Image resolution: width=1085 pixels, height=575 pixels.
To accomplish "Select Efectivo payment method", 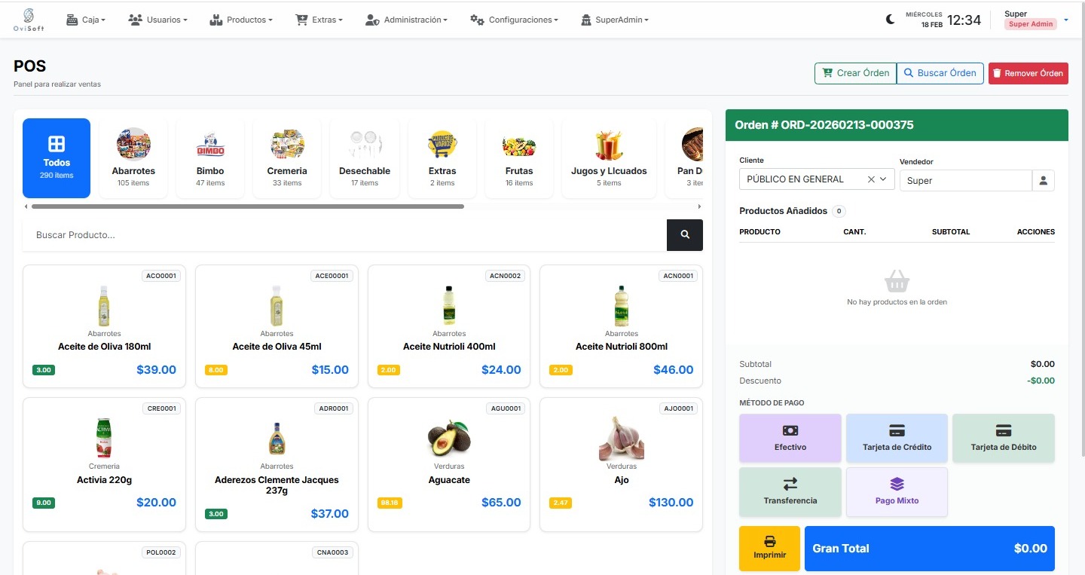I will (x=790, y=438).
